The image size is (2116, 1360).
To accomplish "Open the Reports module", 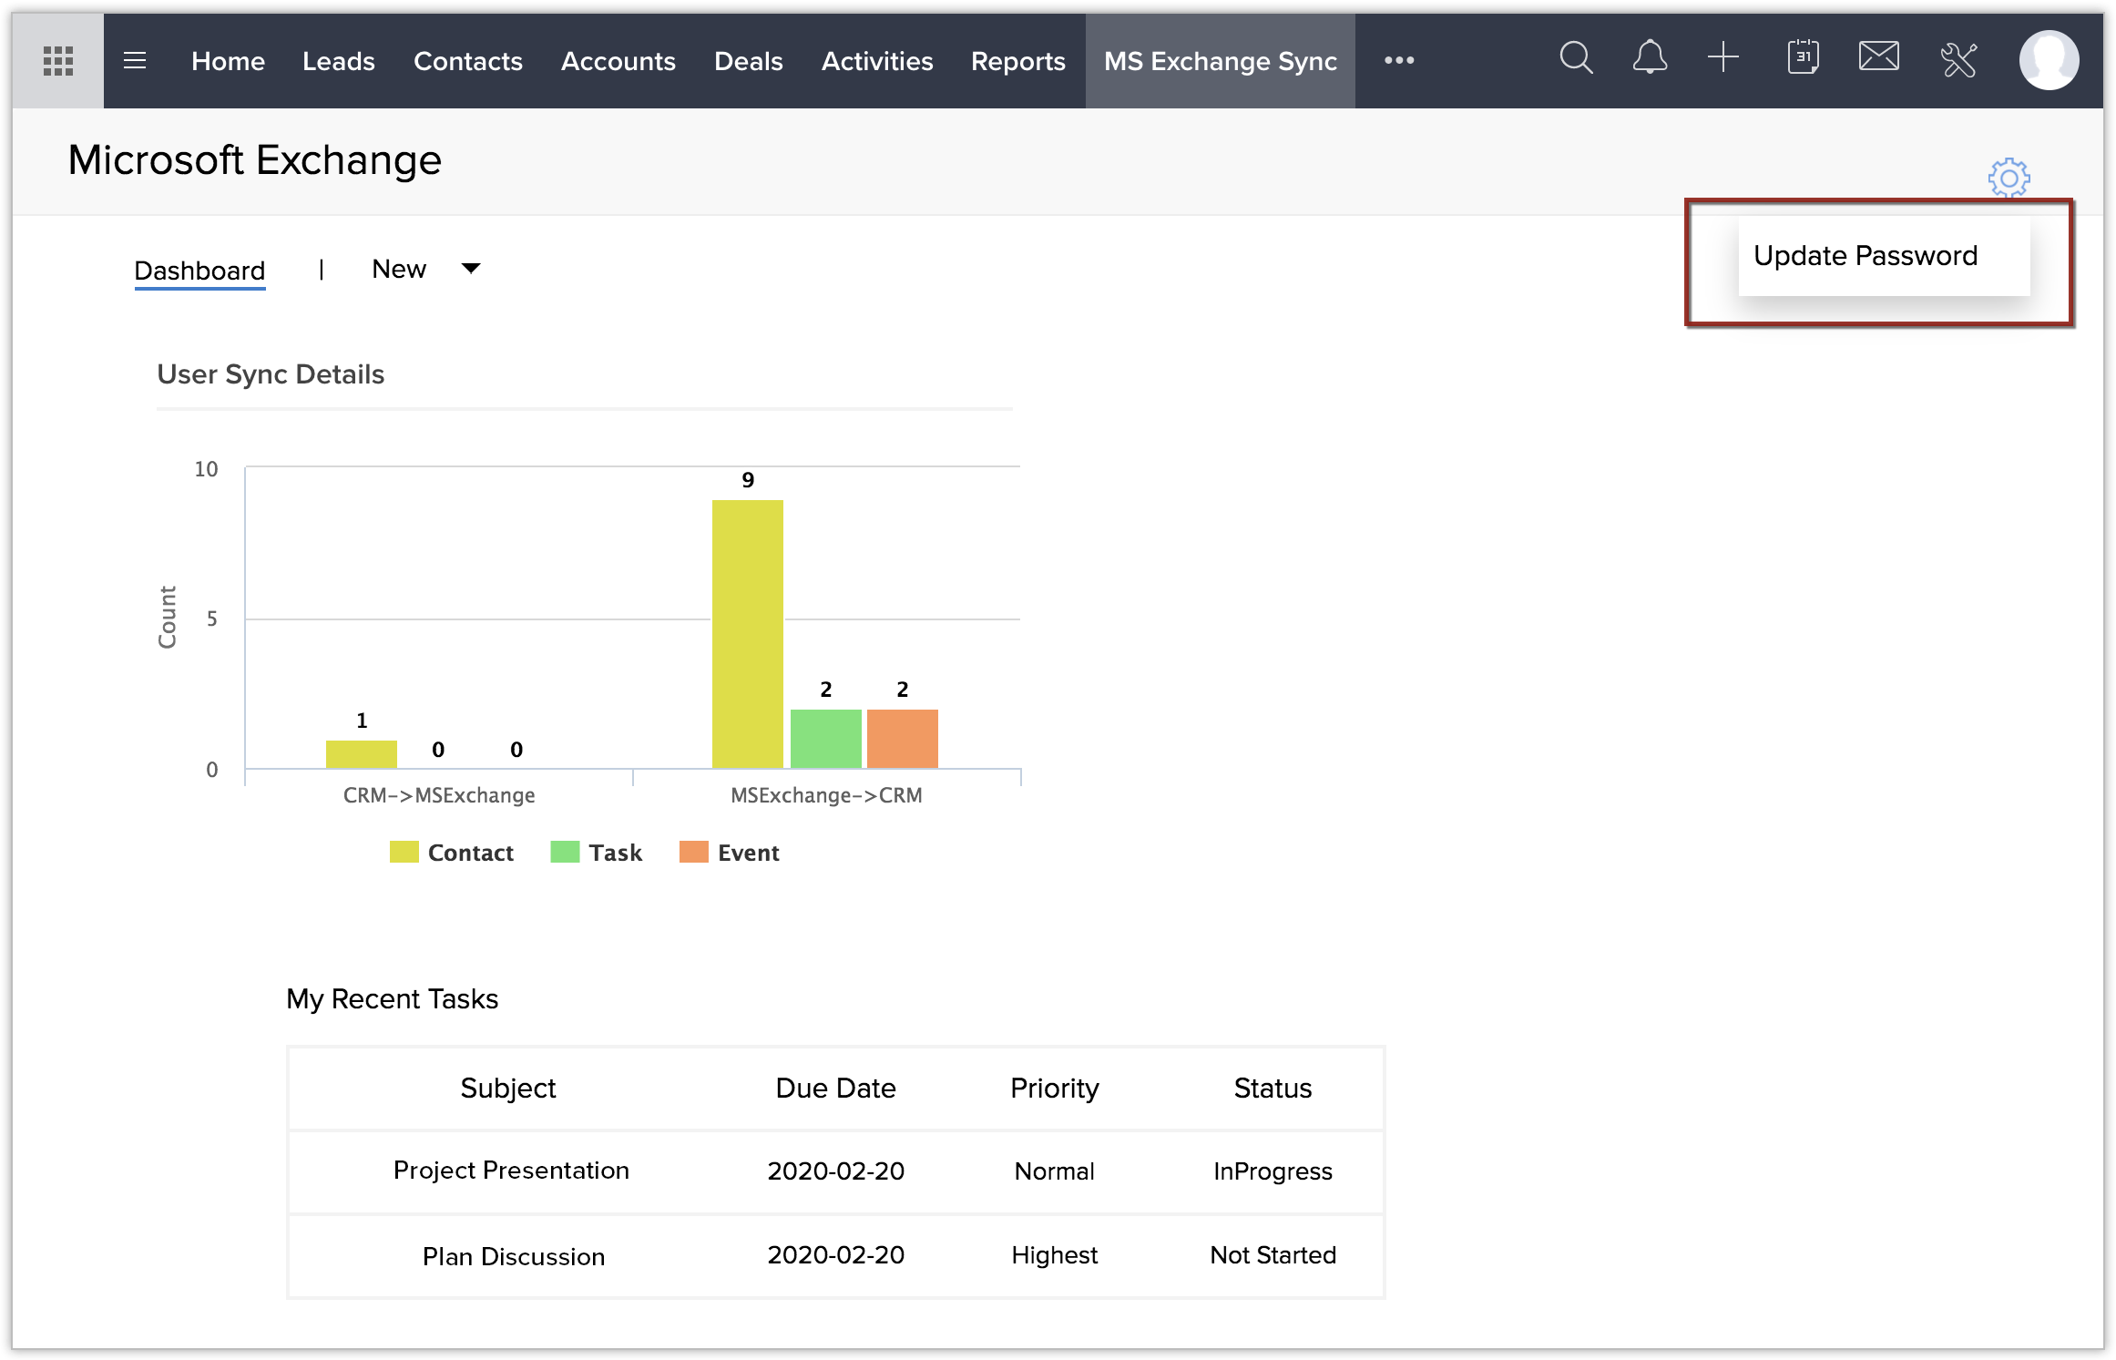I will [1017, 61].
